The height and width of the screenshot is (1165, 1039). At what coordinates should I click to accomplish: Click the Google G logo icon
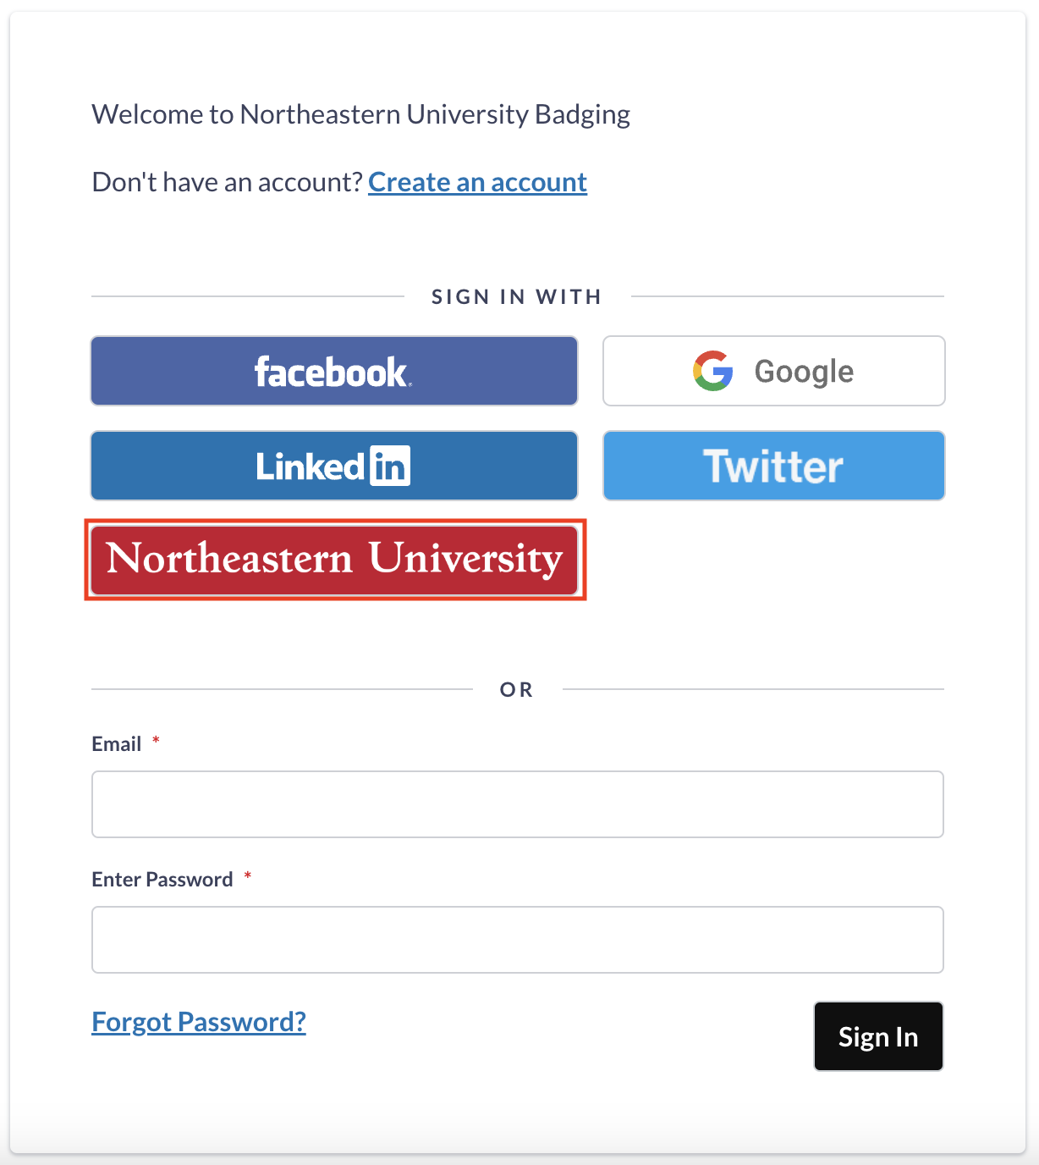coord(712,371)
